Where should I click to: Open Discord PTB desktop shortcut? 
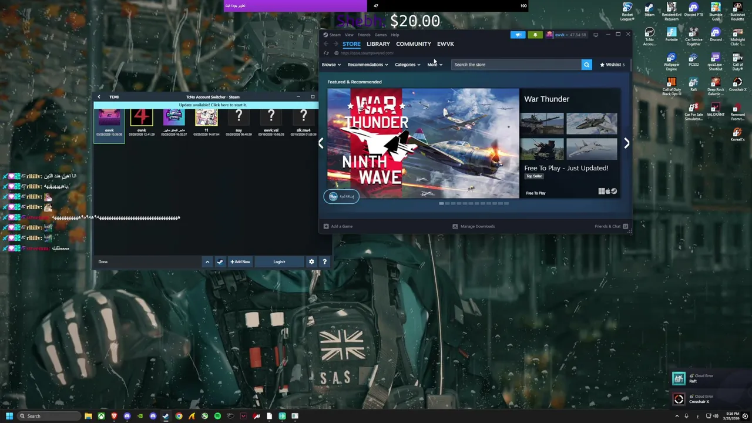click(693, 10)
